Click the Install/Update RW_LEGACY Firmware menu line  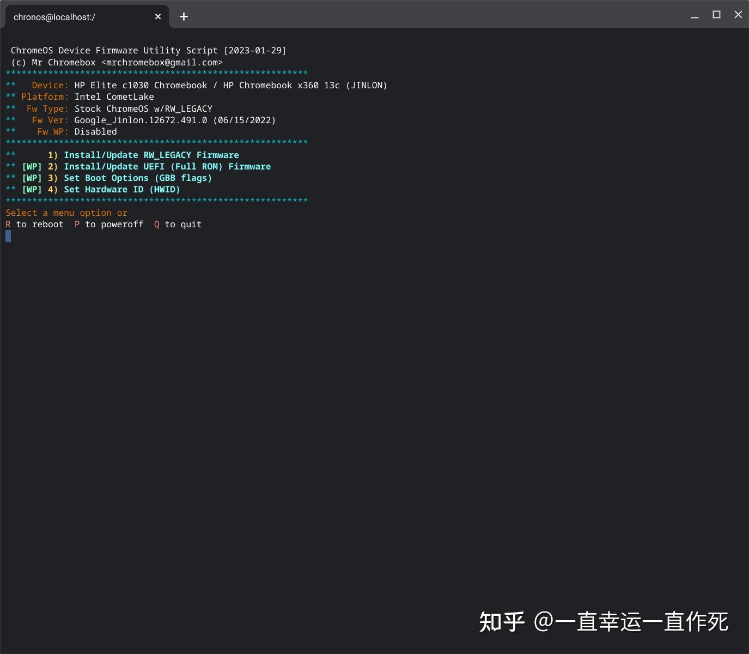(x=143, y=155)
